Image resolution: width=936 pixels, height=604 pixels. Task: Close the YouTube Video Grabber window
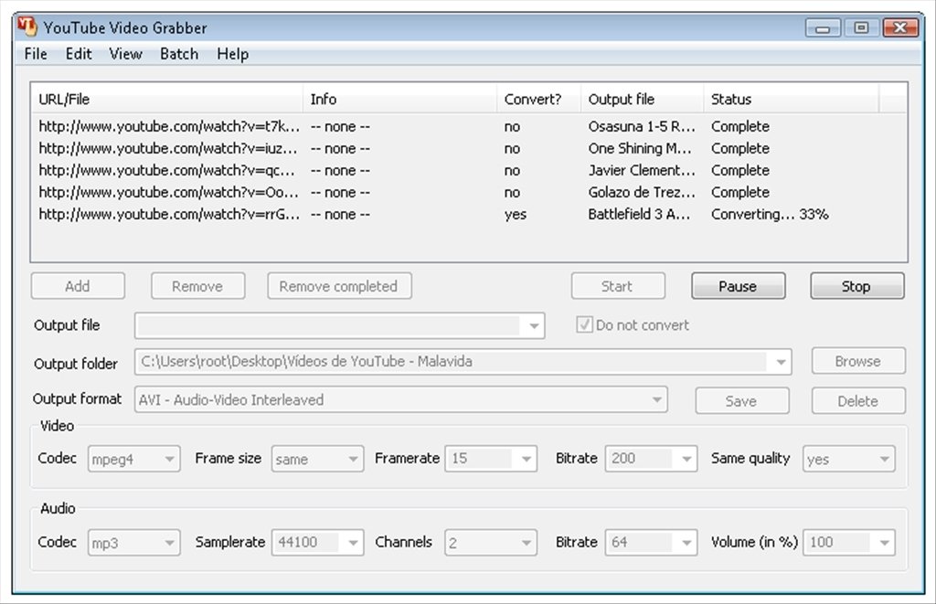[900, 28]
